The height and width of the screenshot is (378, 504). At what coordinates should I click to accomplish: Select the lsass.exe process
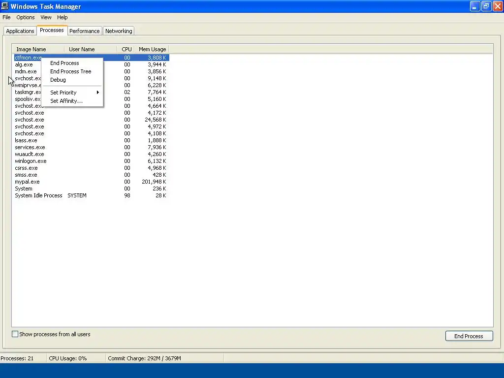tap(91, 140)
